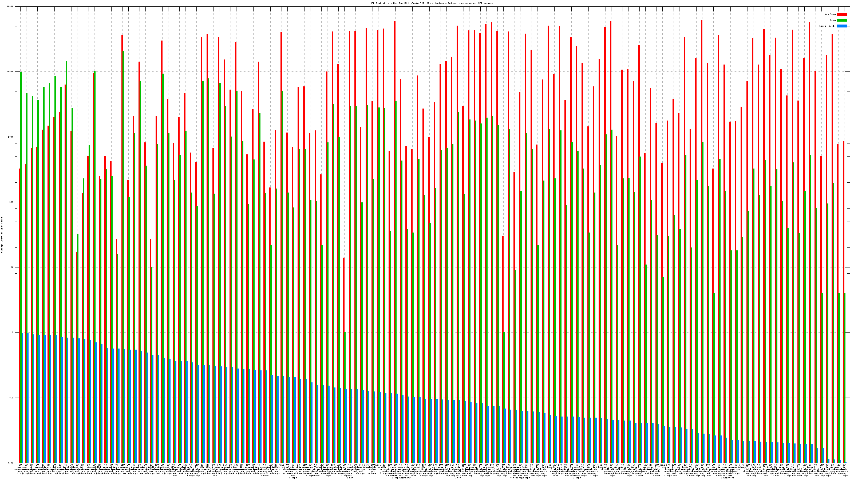
Task: Select the 'Score (0..1)' legend label
Action: pos(827,26)
